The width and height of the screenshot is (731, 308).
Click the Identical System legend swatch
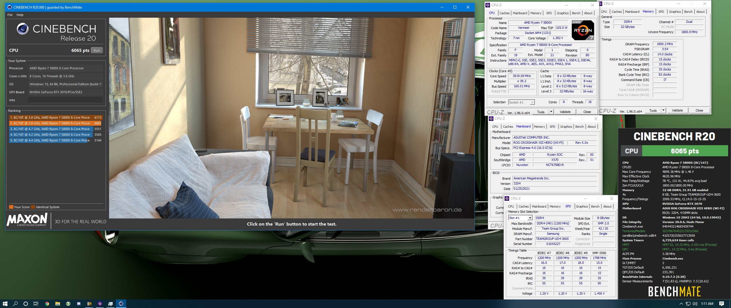click(x=33, y=207)
